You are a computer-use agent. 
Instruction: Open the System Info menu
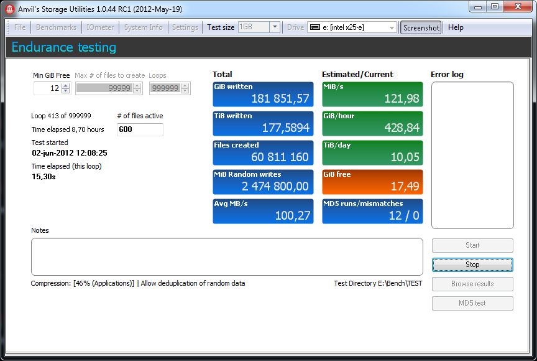pyautogui.click(x=143, y=27)
